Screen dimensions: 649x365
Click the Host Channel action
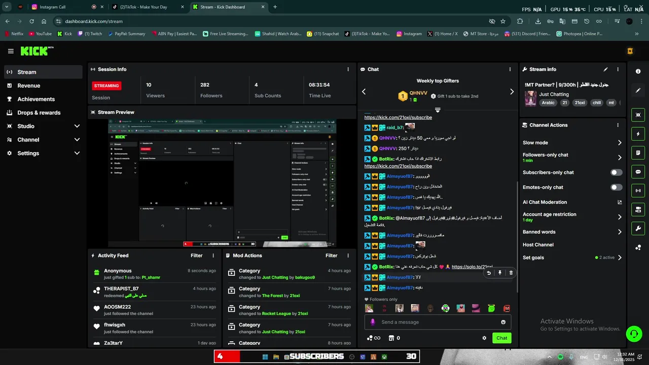[x=538, y=245]
